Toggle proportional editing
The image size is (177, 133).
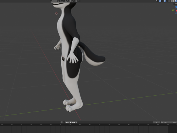(76, 1)
